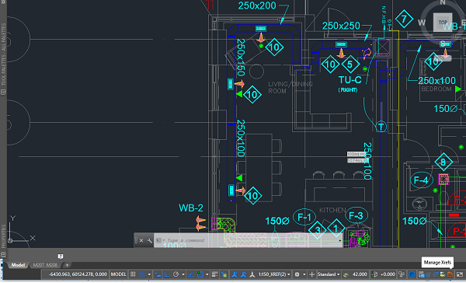
Task: Select the diamond keynote tag 5
Action: pyautogui.click(x=350, y=65)
